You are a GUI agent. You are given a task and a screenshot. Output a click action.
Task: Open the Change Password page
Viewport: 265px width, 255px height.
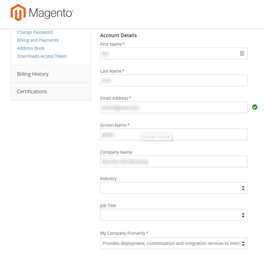click(35, 32)
